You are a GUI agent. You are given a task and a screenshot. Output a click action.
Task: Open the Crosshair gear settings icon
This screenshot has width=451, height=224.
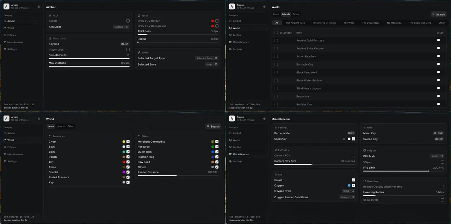(344, 139)
